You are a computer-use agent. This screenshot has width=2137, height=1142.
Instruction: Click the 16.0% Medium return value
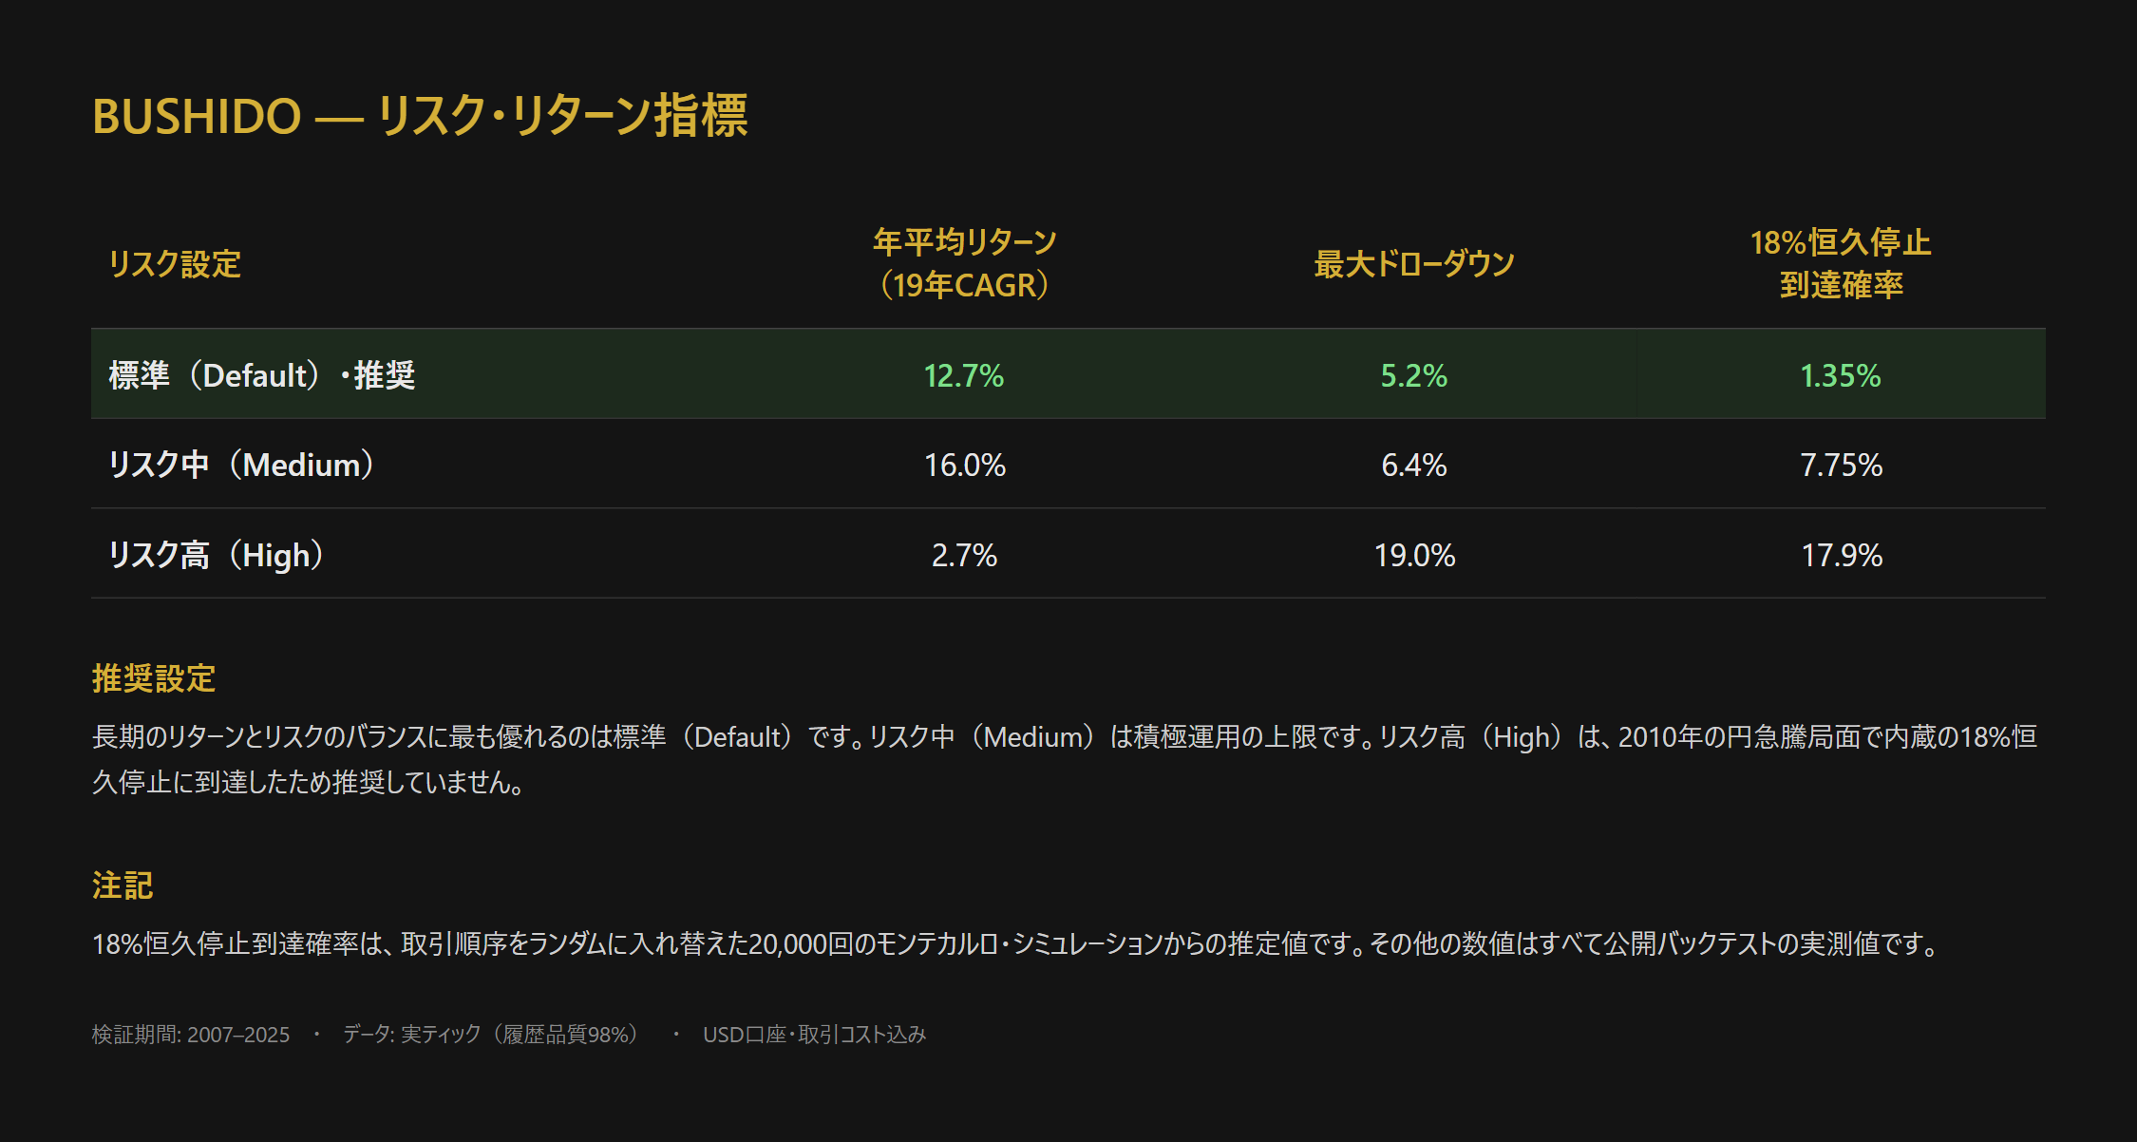click(964, 465)
